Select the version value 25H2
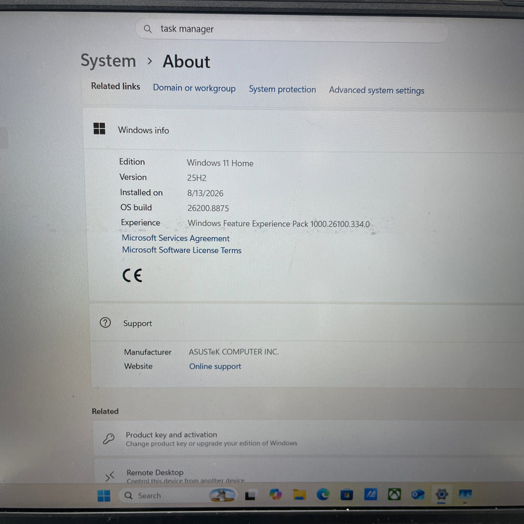Screen dimensions: 524x524 [196, 178]
